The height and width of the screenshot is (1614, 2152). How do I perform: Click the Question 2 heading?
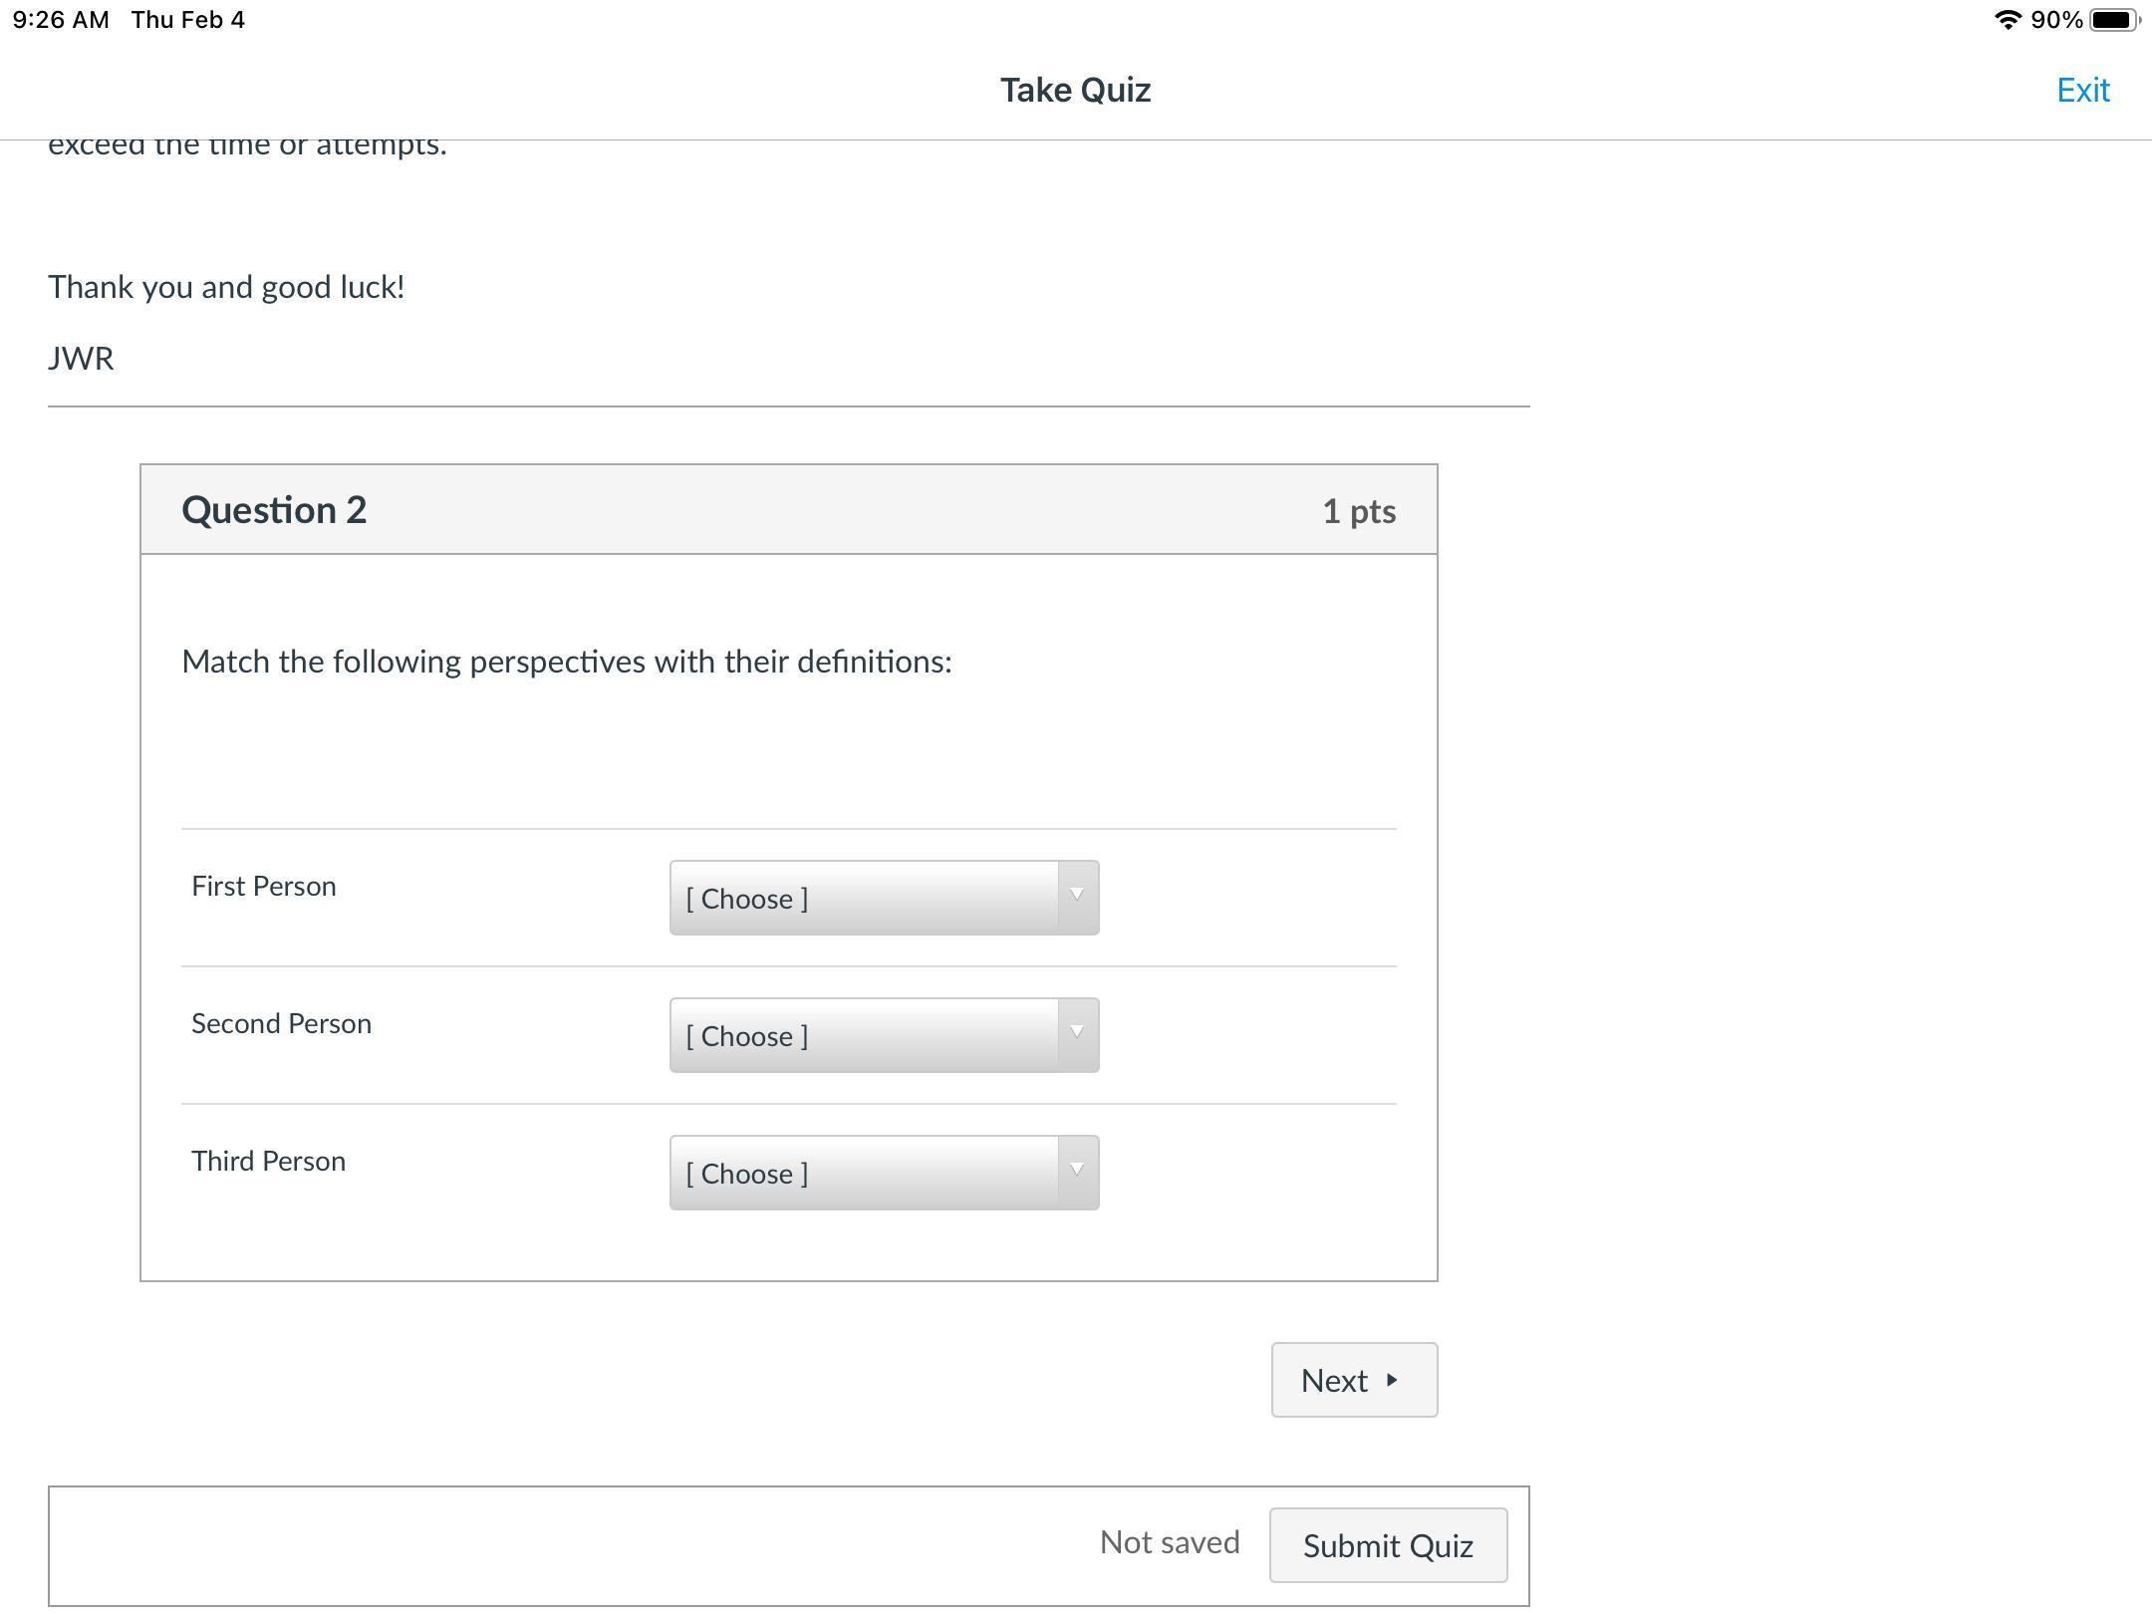click(274, 510)
